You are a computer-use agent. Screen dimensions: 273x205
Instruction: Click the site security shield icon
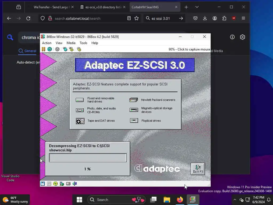[x=43, y=18]
